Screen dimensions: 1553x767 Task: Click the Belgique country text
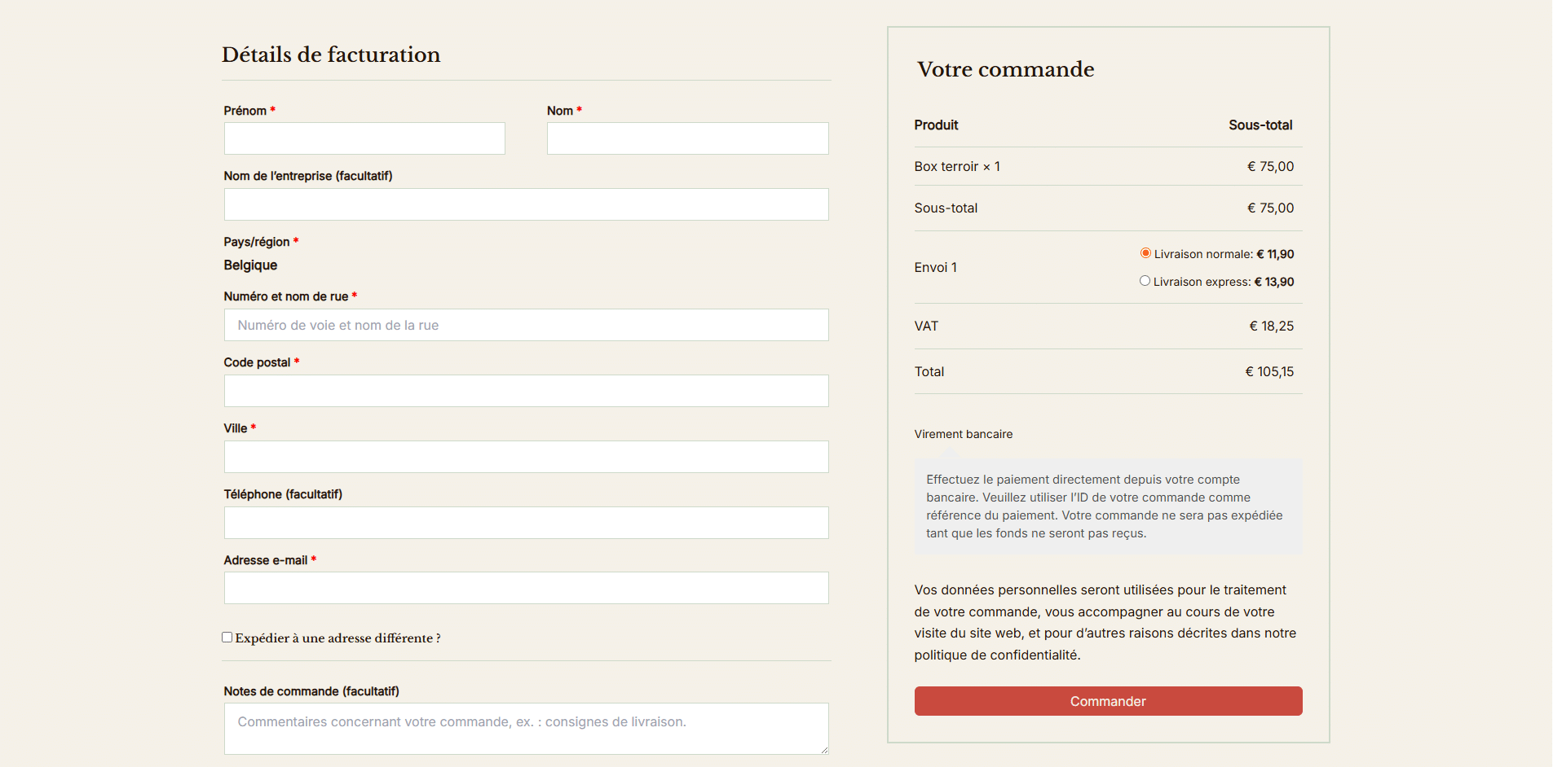click(250, 265)
